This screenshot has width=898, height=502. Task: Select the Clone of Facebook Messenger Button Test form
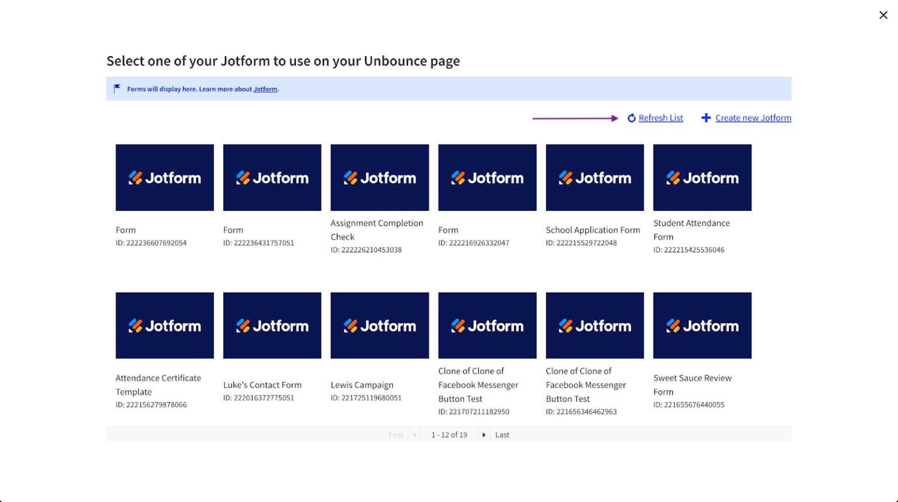click(487, 326)
